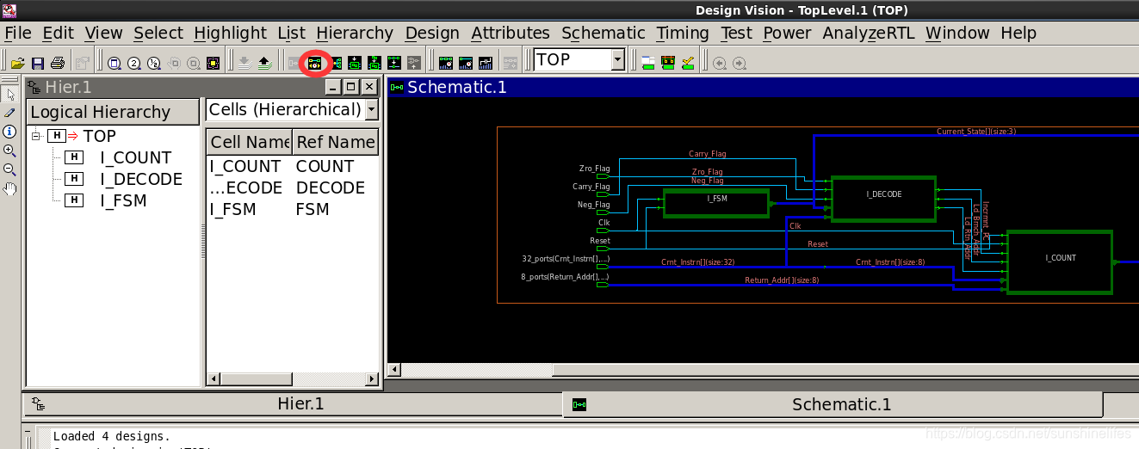Collapse the TOP hierarchy tree node

pyautogui.click(x=36, y=136)
